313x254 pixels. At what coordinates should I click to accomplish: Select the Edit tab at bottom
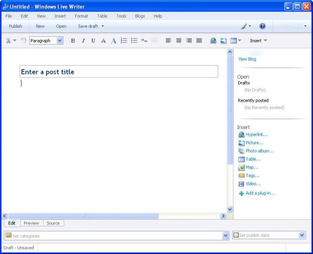click(x=12, y=223)
